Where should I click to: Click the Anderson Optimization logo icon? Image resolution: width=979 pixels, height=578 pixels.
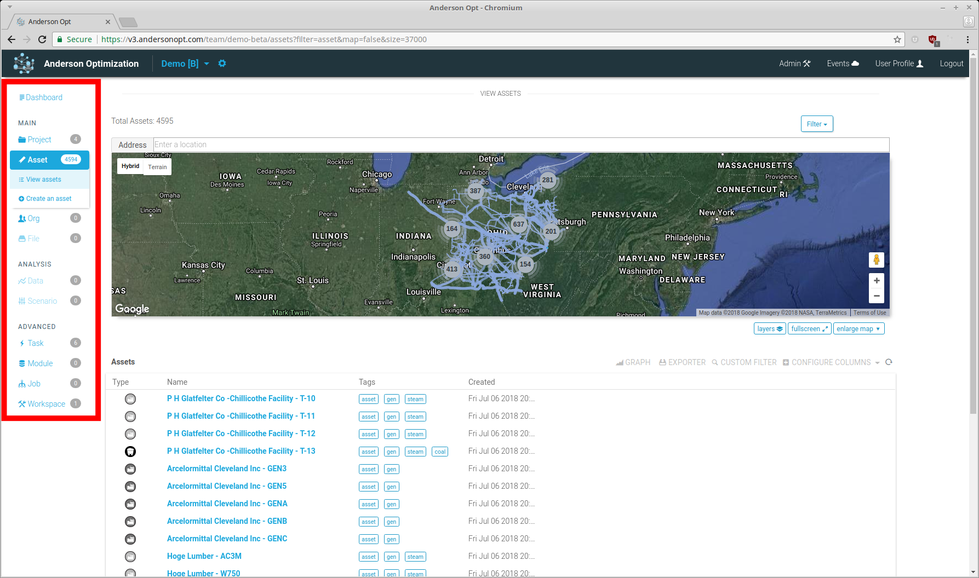pyautogui.click(x=24, y=63)
